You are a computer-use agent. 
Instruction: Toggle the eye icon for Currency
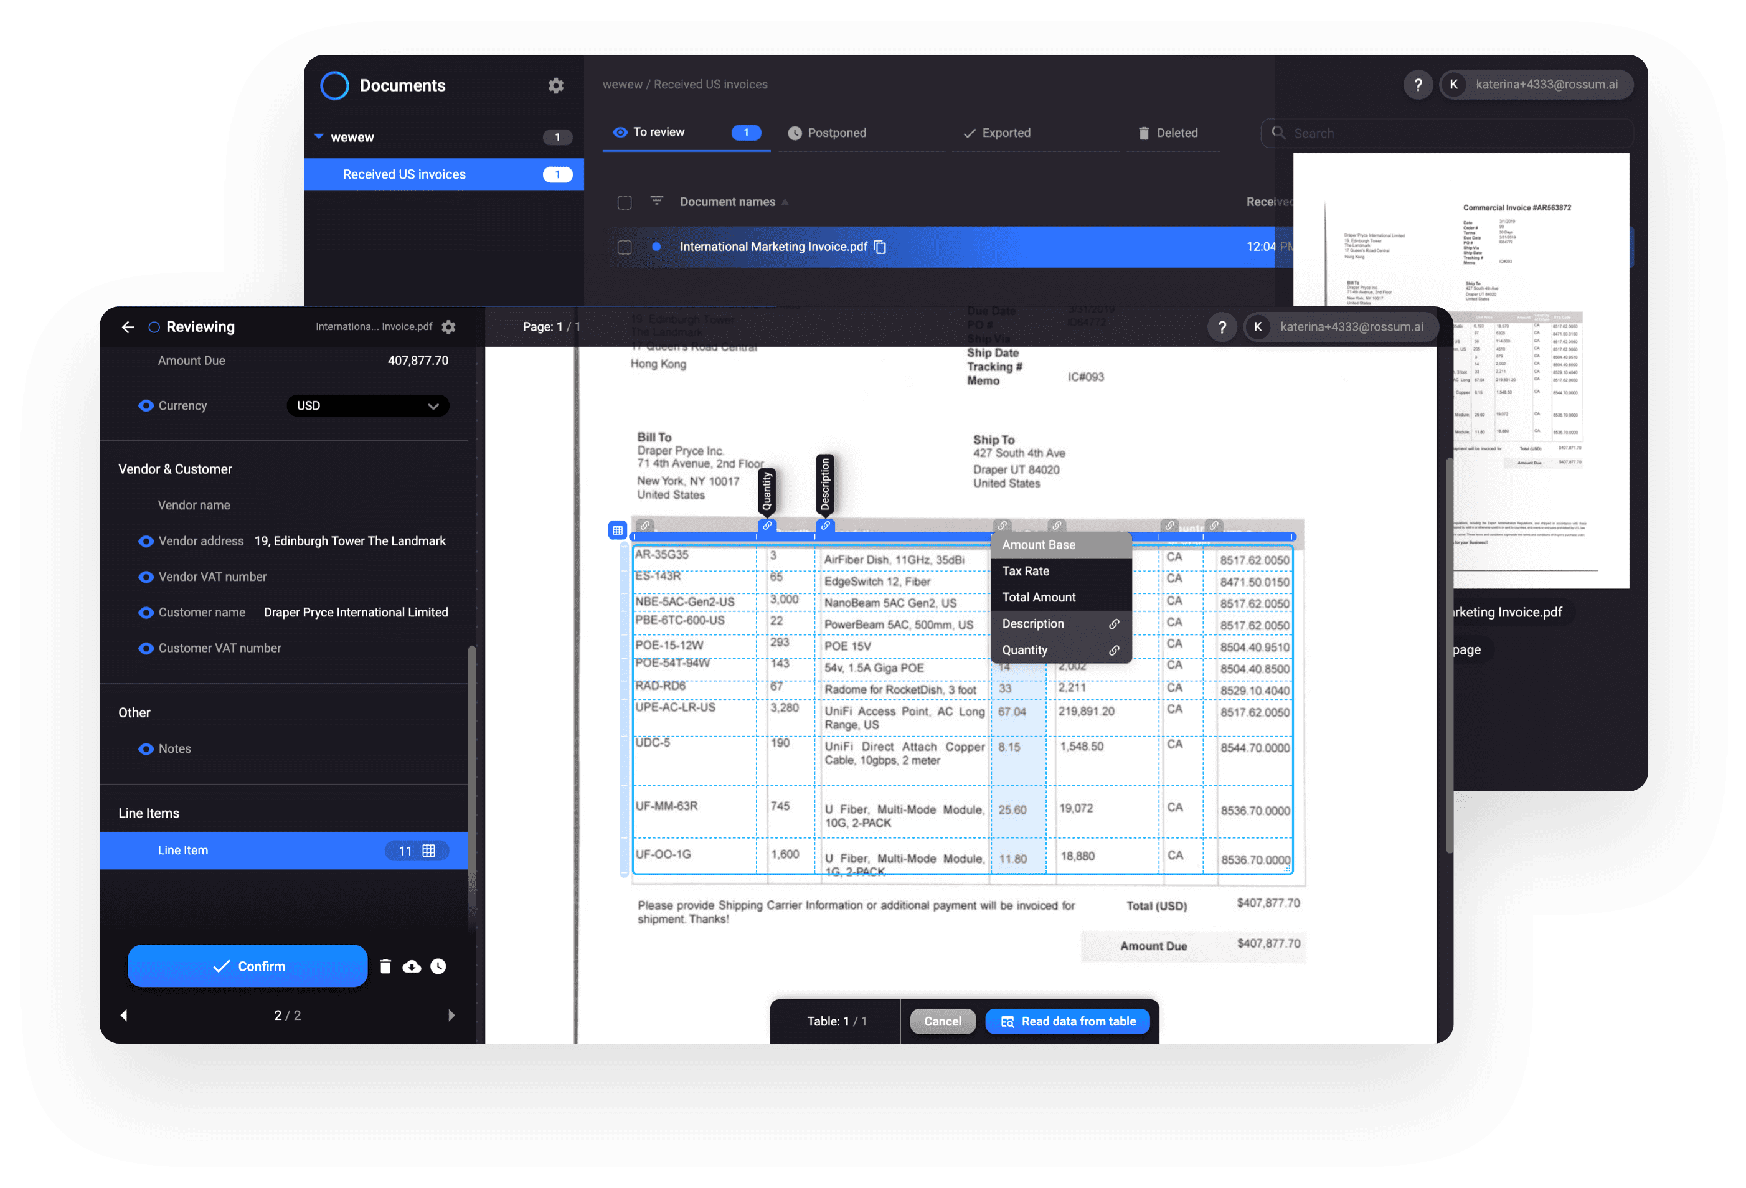(x=146, y=406)
